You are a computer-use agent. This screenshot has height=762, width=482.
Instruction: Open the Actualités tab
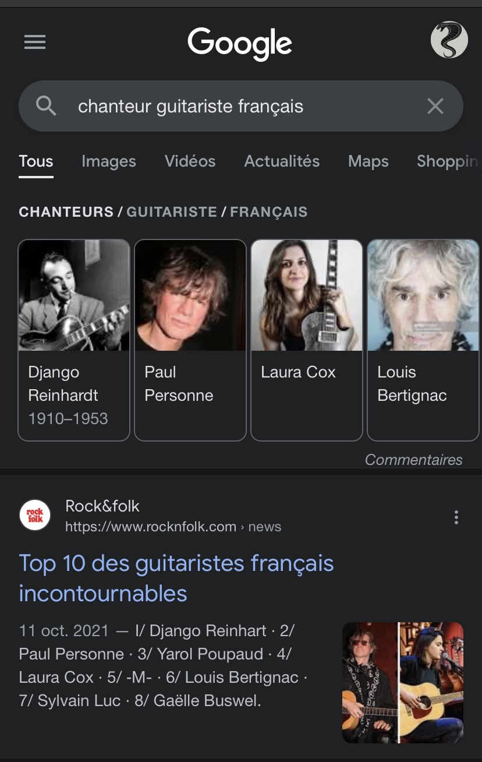point(282,161)
